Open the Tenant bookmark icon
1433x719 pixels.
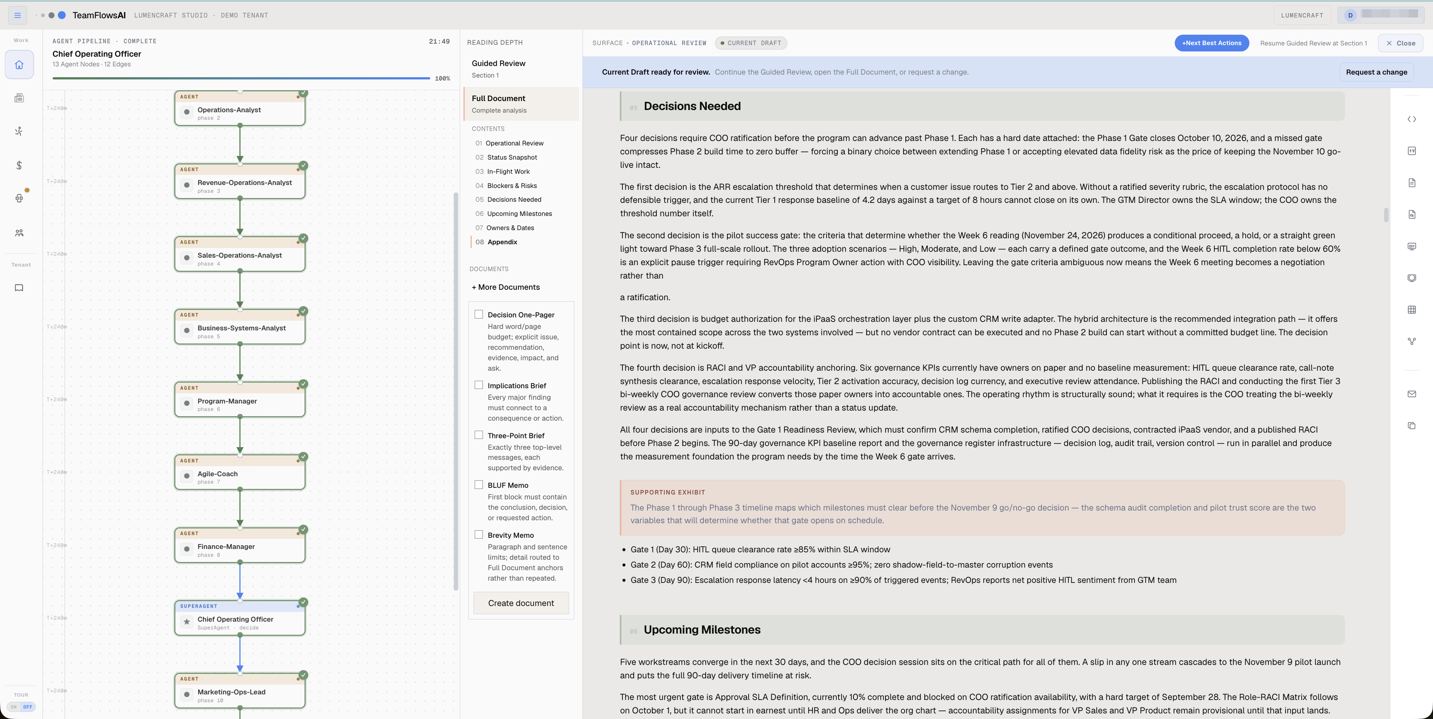(x=19, y=288)
